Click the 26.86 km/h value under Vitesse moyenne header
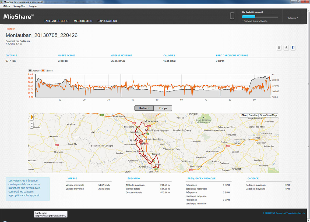Image resolution: width=310 pixels, height=222 pixels. (x=118, y=61)
